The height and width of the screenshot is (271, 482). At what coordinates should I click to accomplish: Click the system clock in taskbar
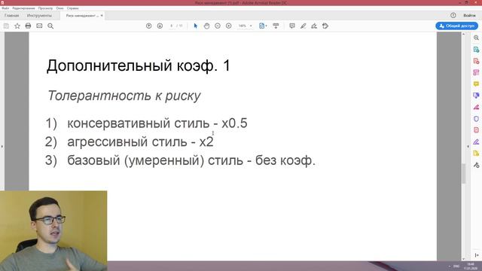(470, 266)
